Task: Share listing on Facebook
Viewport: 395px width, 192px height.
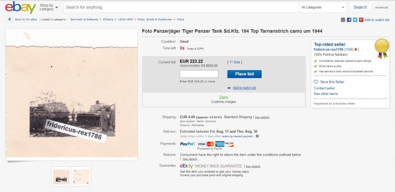Action: 349,20
